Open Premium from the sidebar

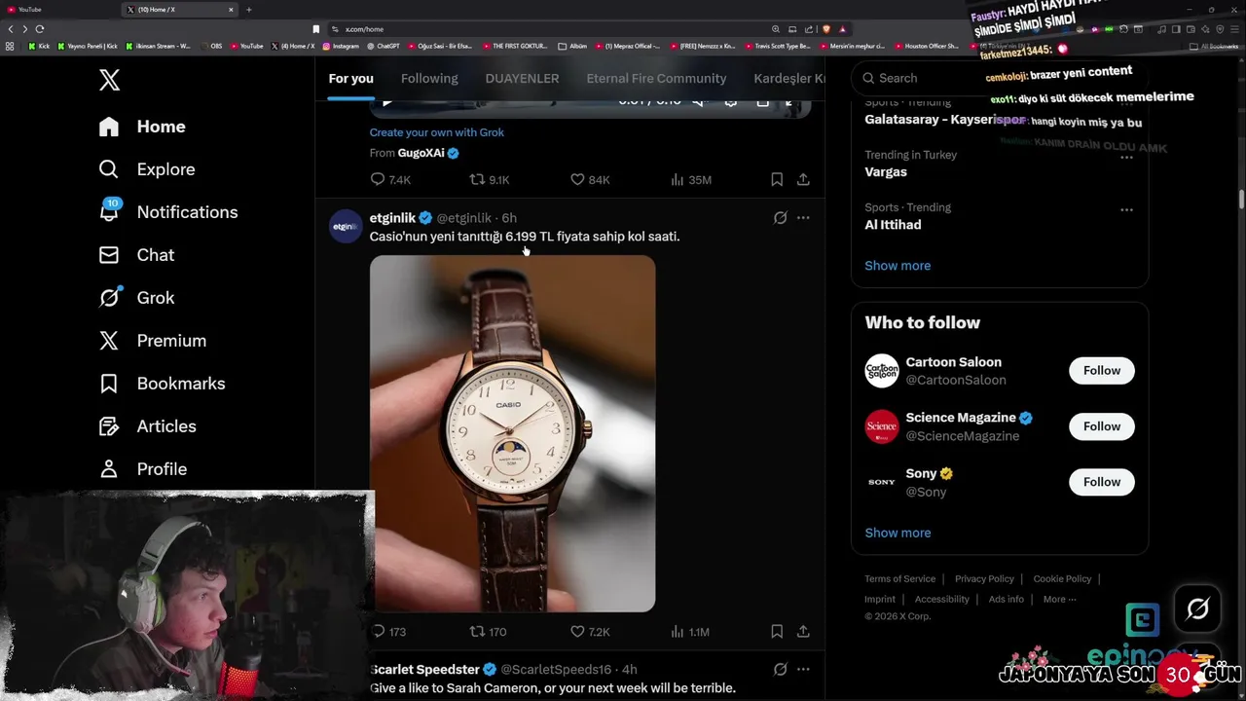coord(153,341)
